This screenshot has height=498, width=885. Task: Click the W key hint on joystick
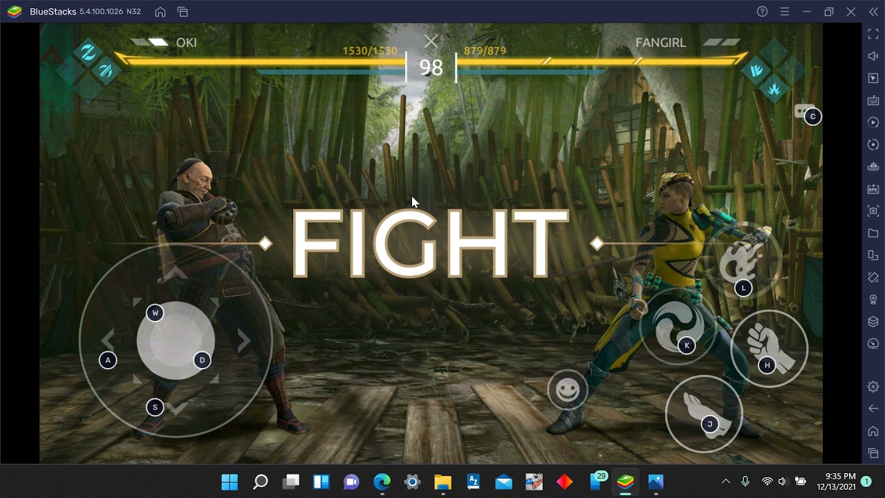155,313
